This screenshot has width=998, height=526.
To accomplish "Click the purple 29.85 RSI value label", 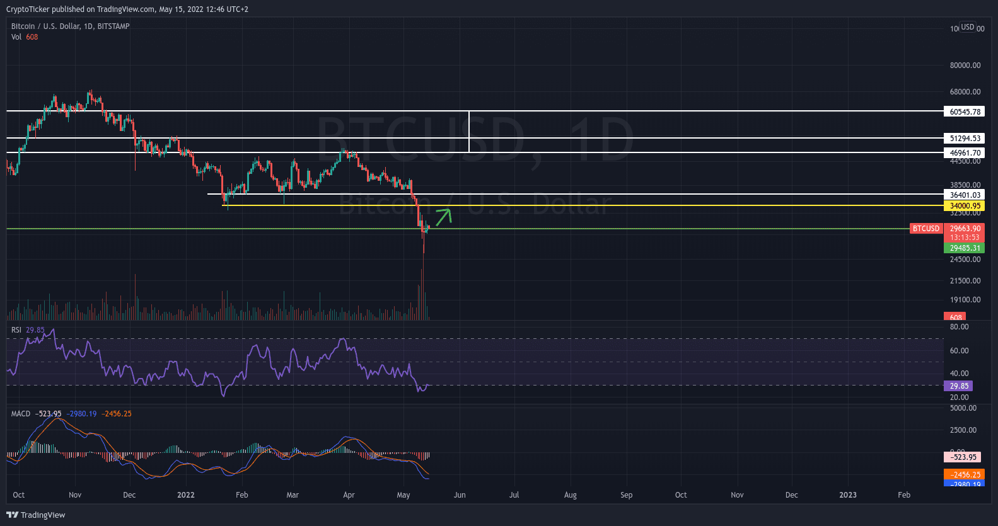I will pyautogui.click(x=958, y=386).
